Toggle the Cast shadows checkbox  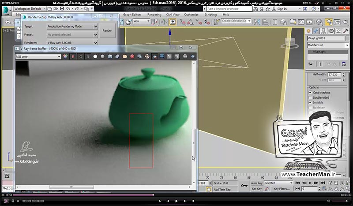310,92
